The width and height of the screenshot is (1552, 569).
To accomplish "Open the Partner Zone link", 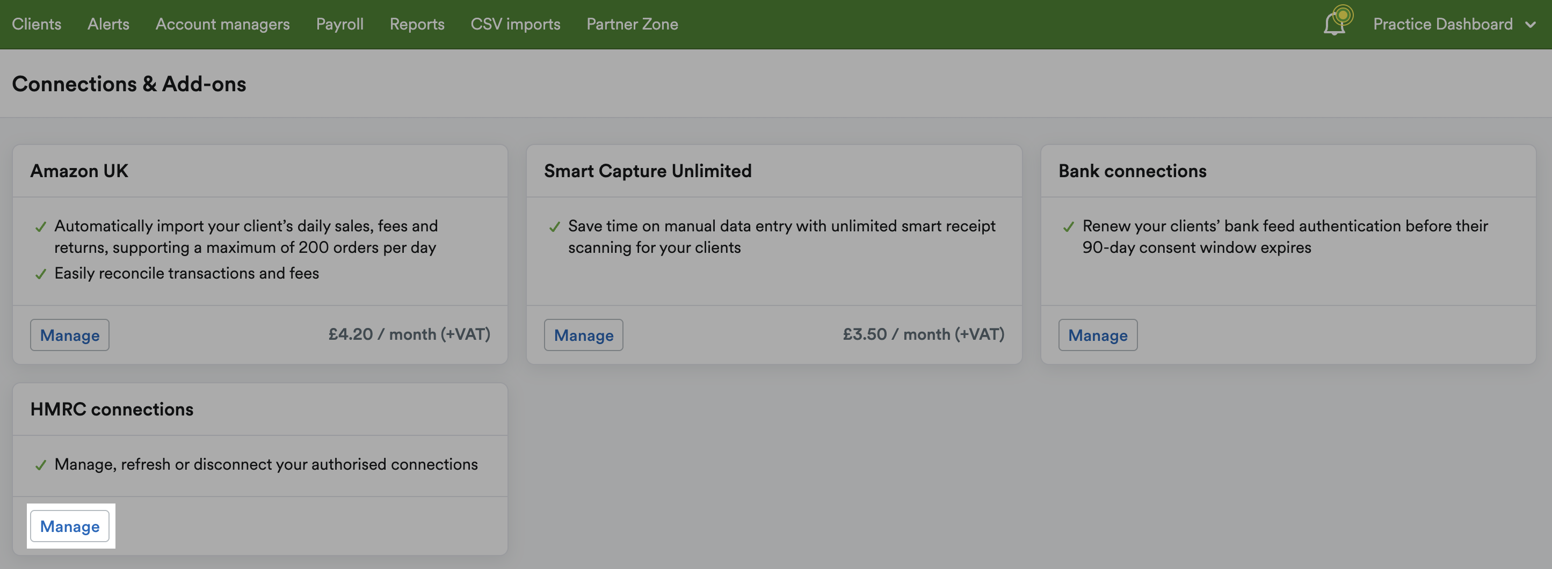I will (632, 24).
